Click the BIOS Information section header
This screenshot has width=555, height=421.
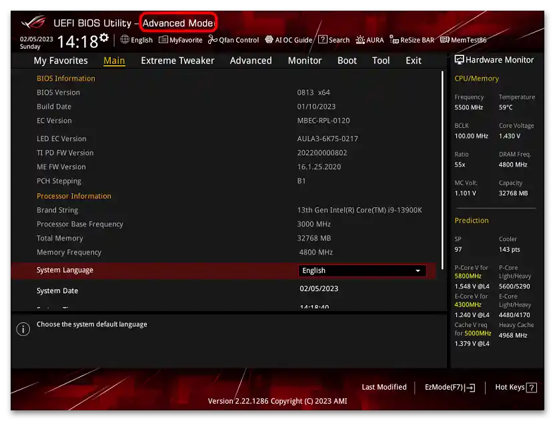[x=65, y=78]
